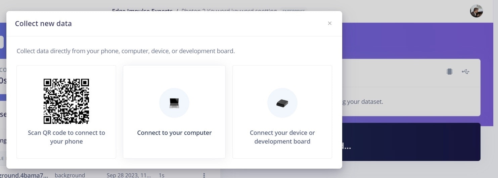The height and width of the screenshot is (178, 498).
Task: Click the USB connect icon in the background panel
Action: click(x=465, y=72)
